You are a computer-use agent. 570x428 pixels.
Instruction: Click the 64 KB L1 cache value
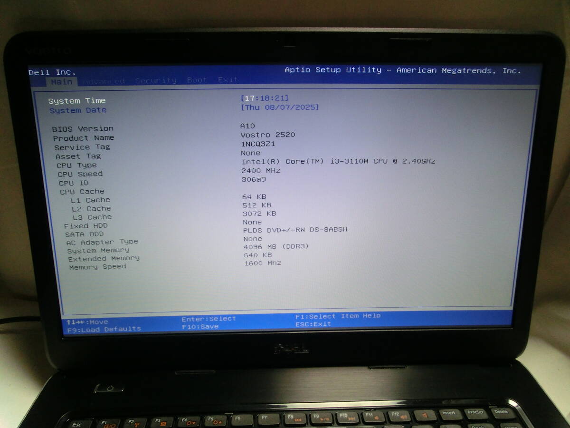coord(254,196)
